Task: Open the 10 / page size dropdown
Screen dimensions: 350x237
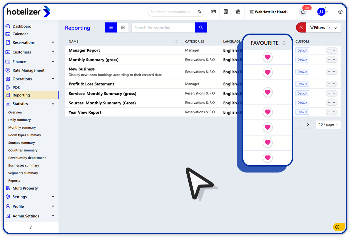Action: pyautogui.click(x=328, y=124)
